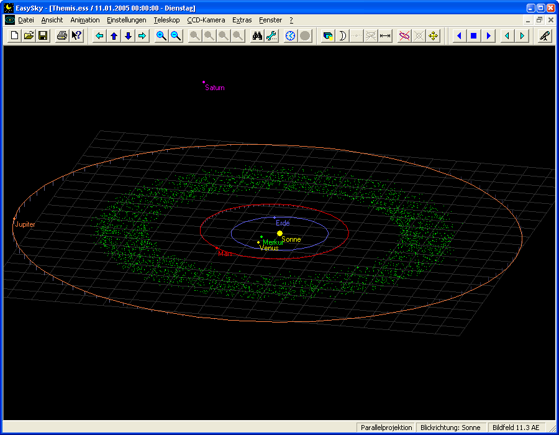The width and height of the screenshot is (559, 435).
Task: Click the Saturn label in sky view
Action: (x=215, y=88)
